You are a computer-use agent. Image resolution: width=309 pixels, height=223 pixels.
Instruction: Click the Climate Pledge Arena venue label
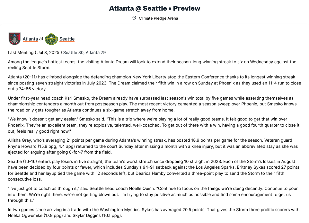point(158,18)
